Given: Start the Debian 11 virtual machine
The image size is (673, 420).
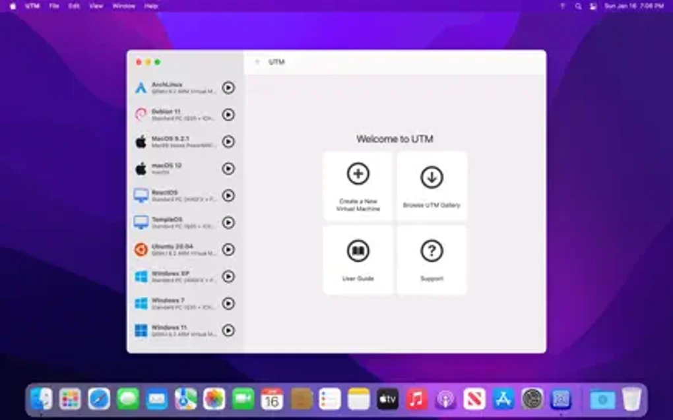Looking at the screenshot, I should [228, 115].
